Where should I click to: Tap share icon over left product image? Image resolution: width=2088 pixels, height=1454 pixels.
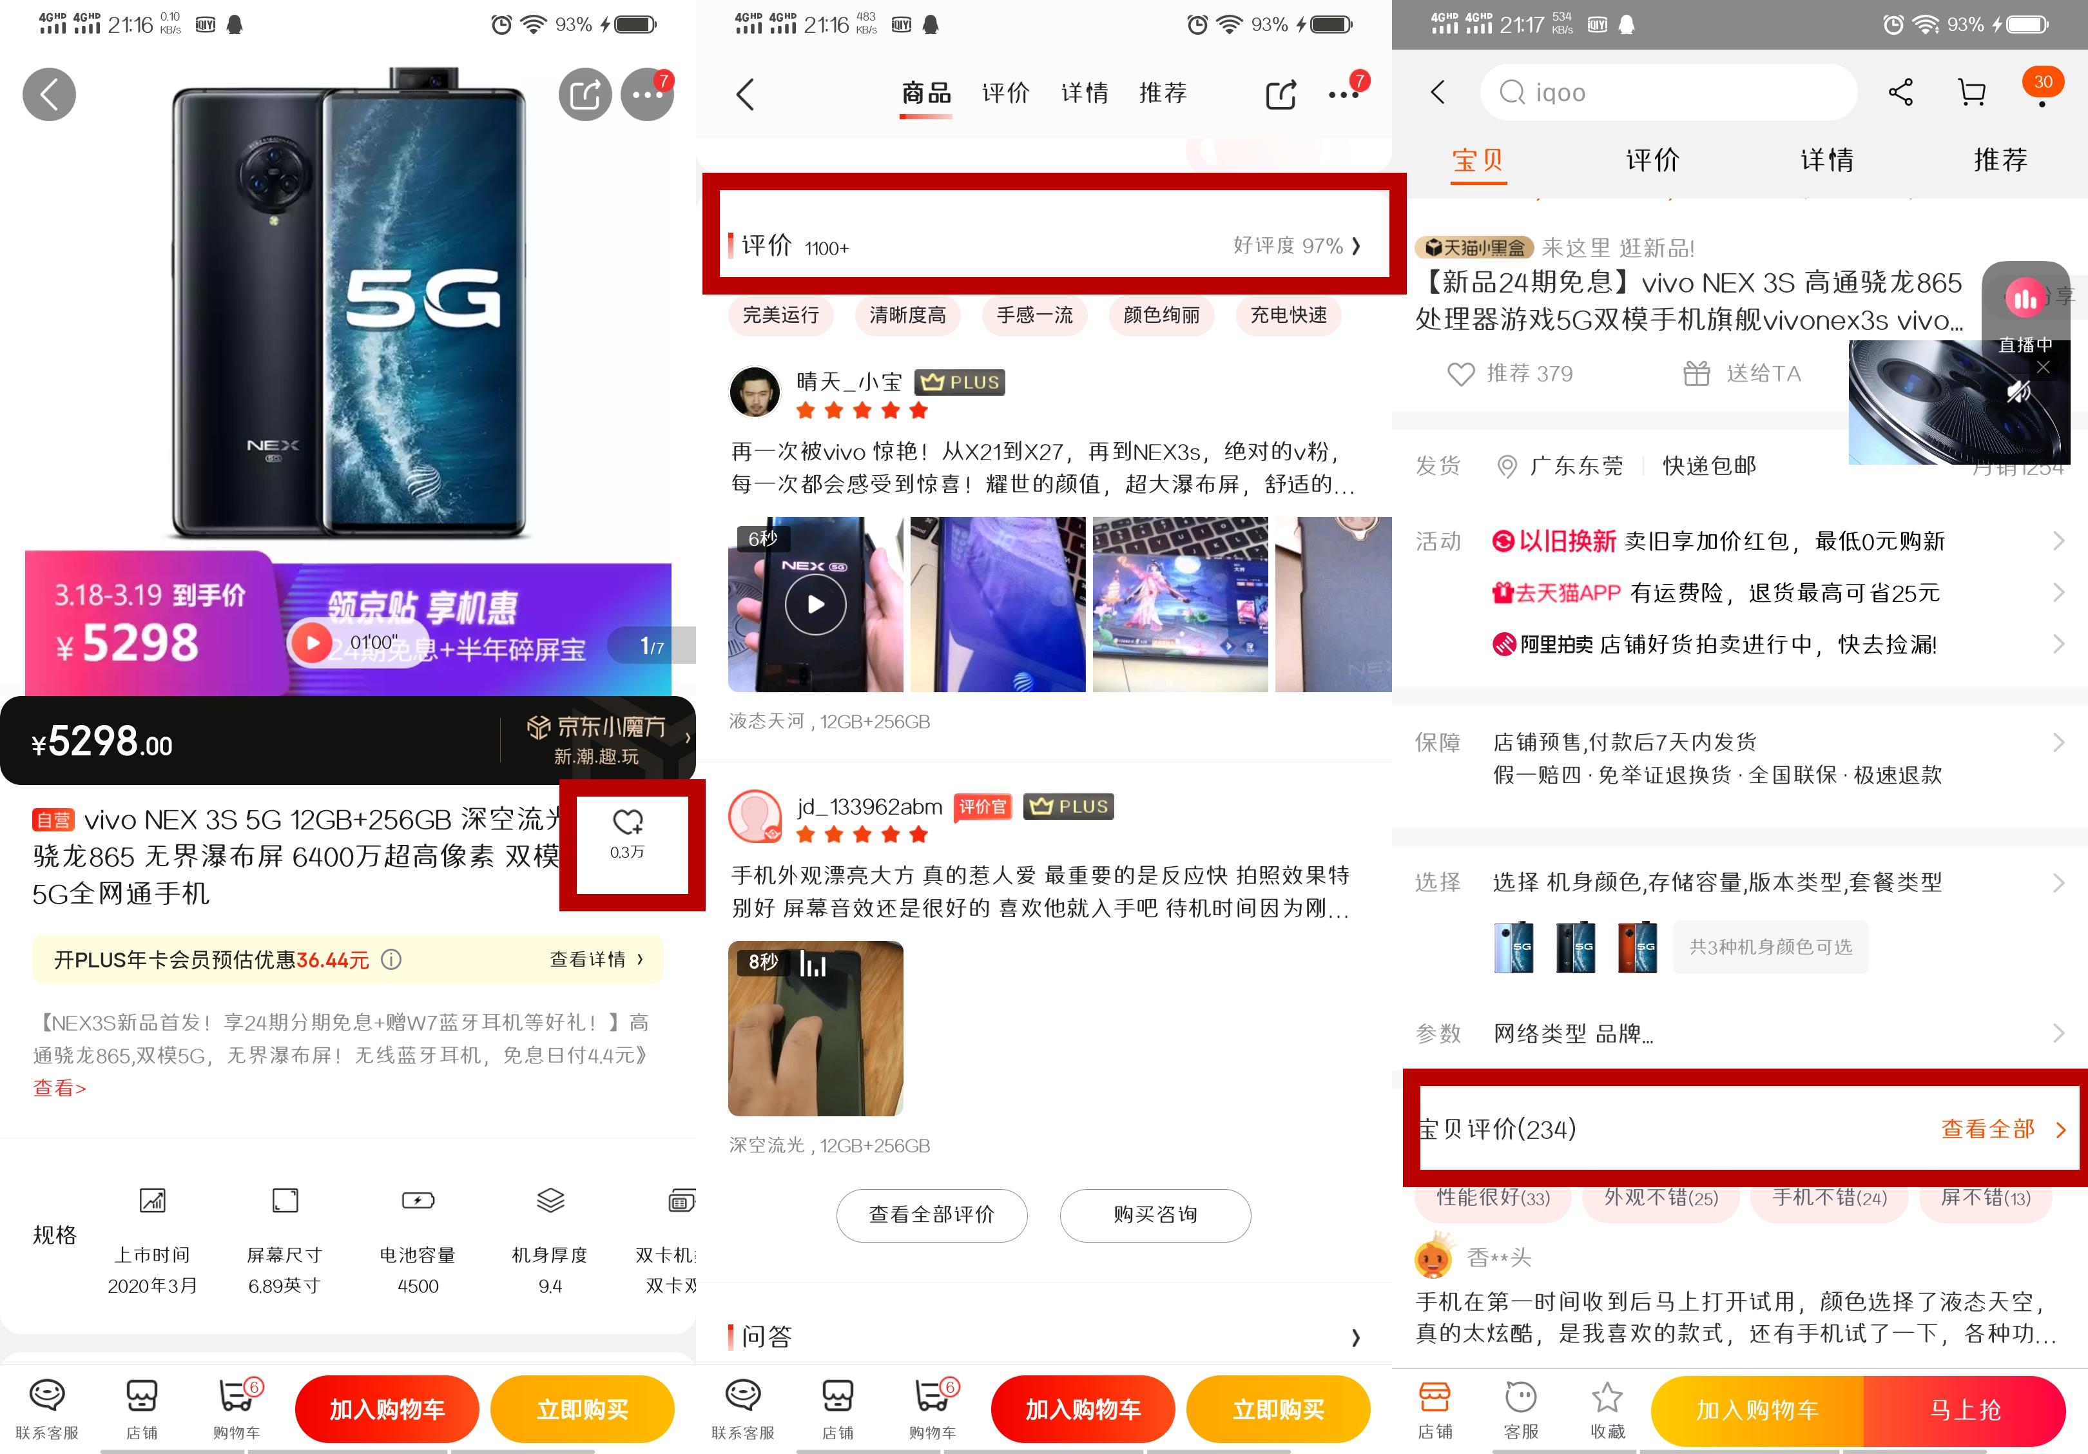coord(585,93)
